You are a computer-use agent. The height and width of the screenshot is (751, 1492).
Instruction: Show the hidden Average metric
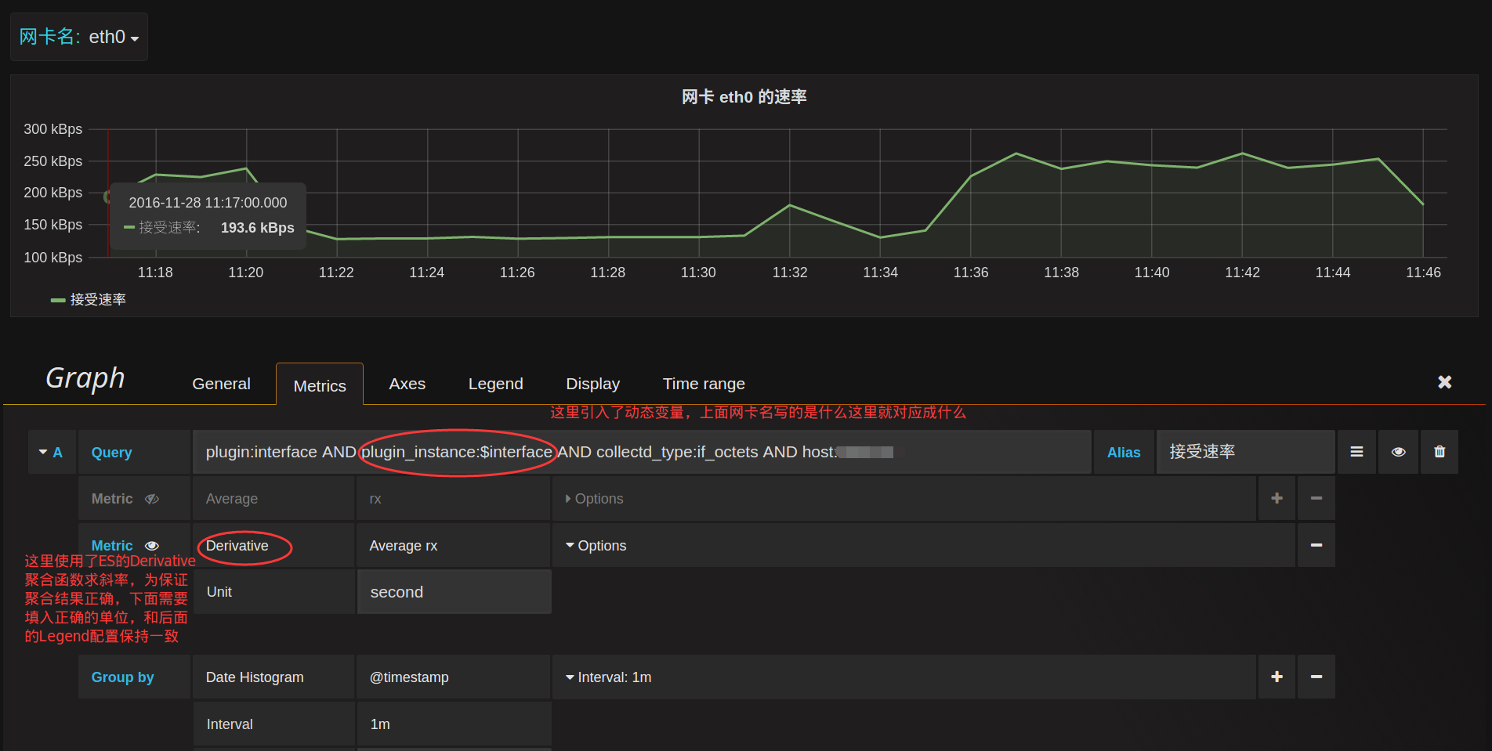[x=152, y=499]
